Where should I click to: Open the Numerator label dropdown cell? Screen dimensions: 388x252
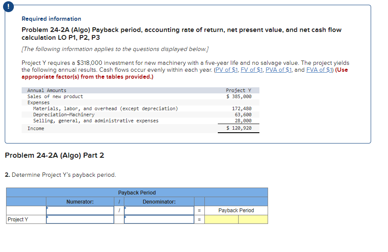[x=80, y=210]
